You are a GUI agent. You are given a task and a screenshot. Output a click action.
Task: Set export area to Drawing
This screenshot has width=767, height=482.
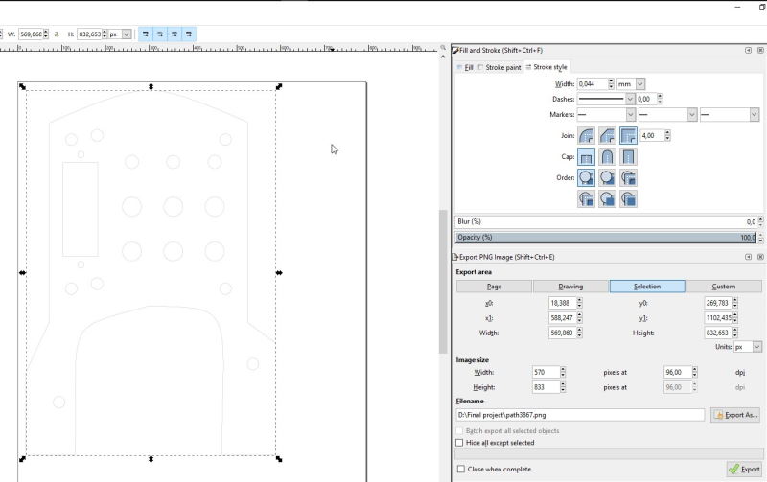(570, 287)
